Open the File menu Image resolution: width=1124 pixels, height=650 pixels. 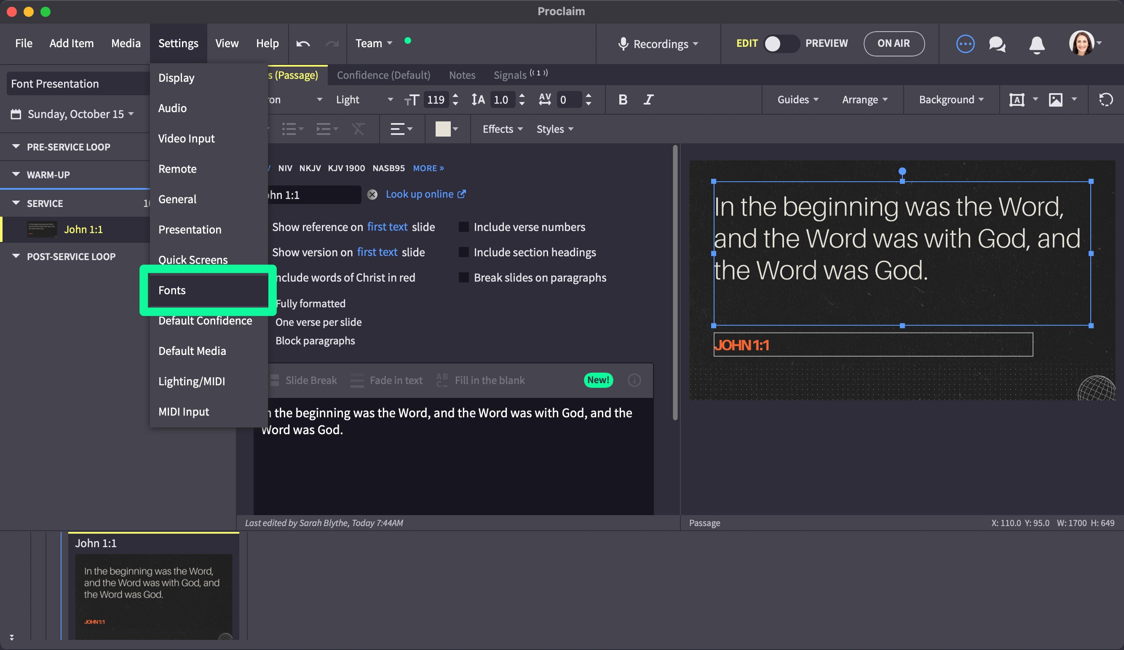pyautogui.click(x=24, y=43)
